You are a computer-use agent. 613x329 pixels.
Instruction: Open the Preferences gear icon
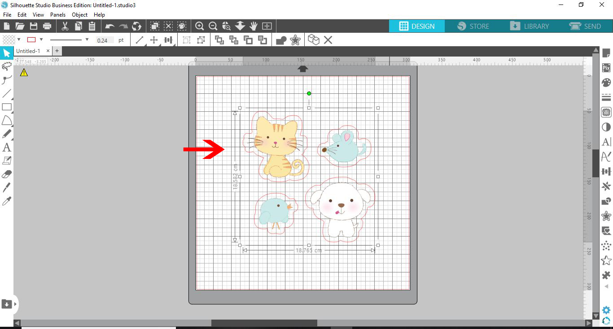[606, 310]
